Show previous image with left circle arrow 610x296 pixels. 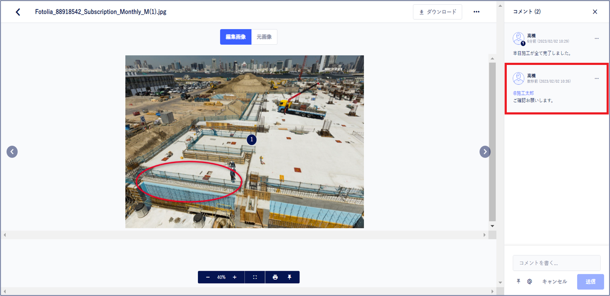pos(12,152)
